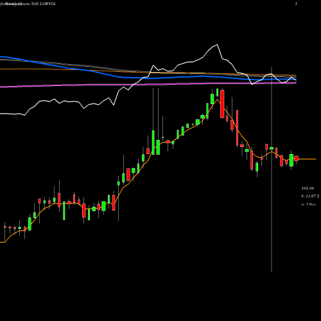Click the peak of the white indicator line
This screenshot has height=321, width=321.
tap(217, 44)
